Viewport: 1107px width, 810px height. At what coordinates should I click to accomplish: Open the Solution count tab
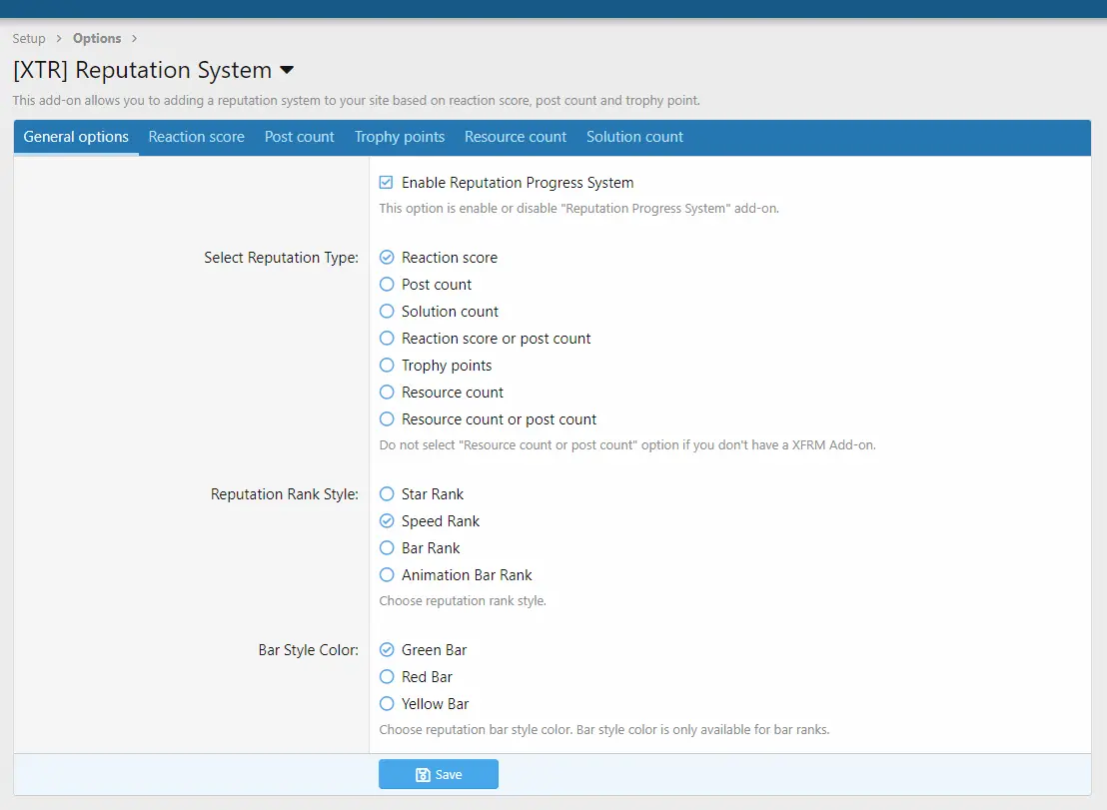coord(634,137)
